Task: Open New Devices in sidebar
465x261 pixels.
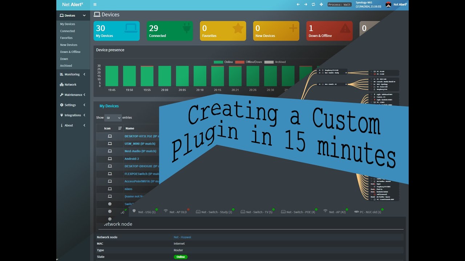Action: point(69,45)
